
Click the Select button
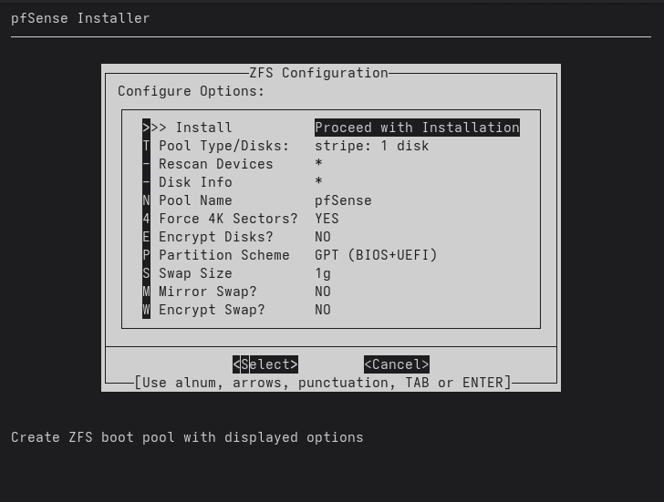pos(265,364)
